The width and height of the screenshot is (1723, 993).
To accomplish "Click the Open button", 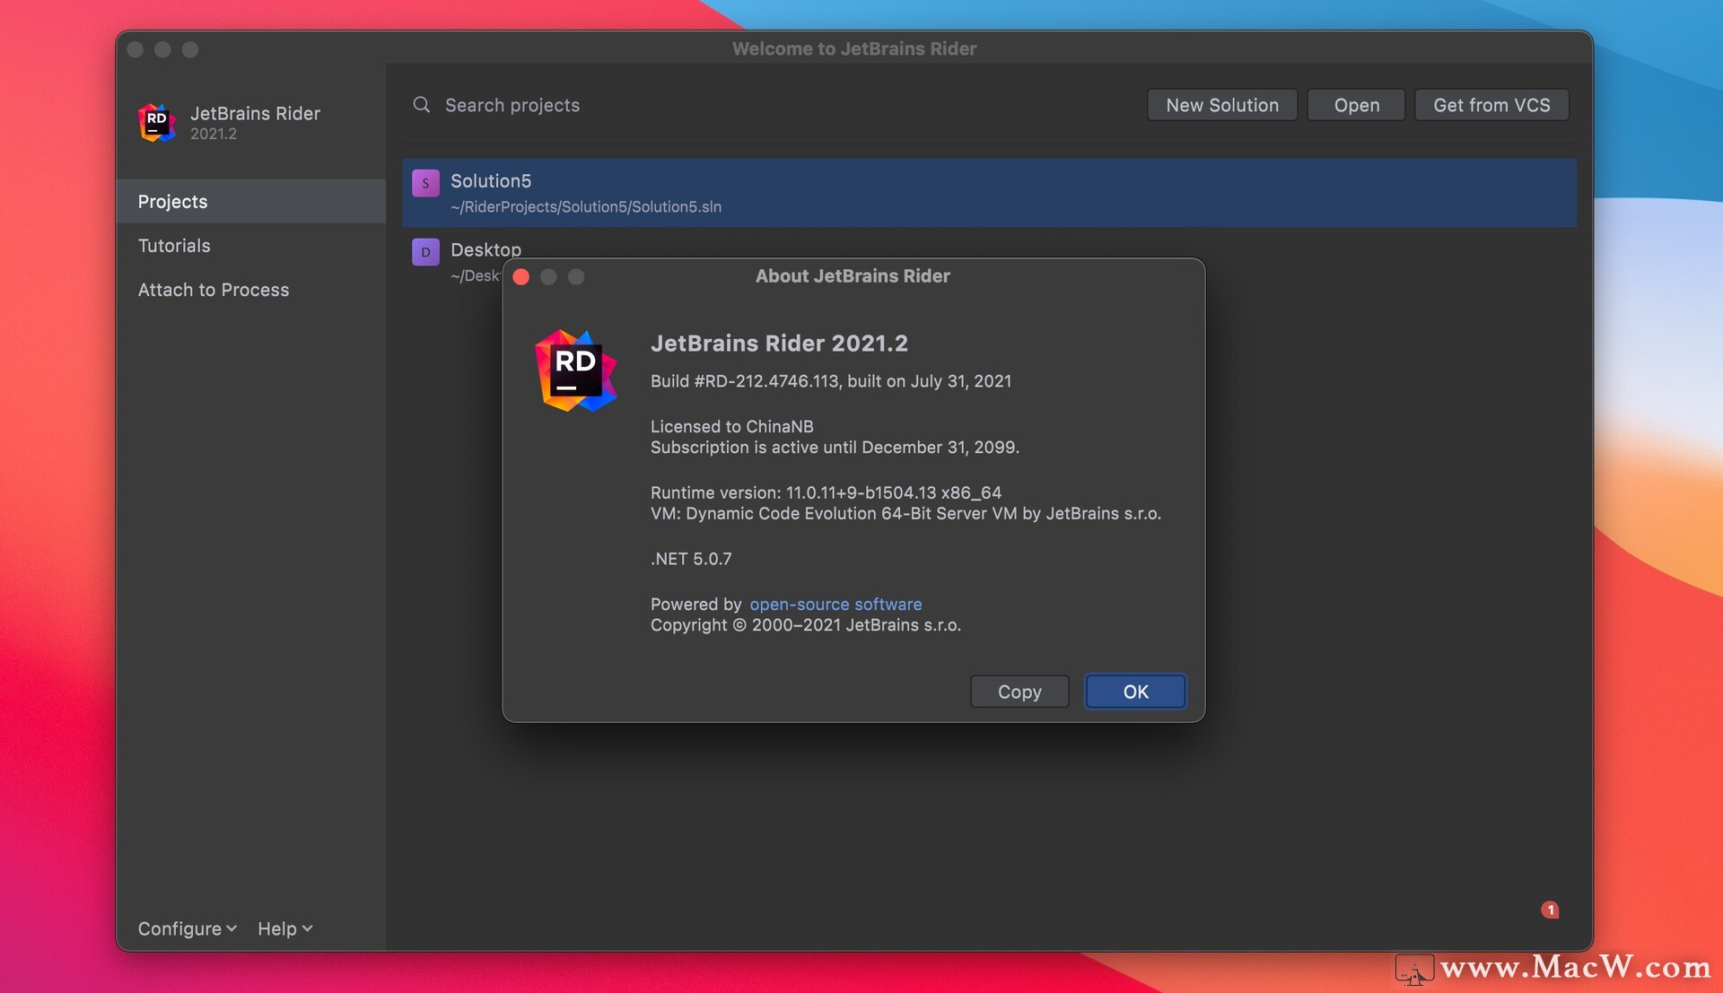I will [x=1356, y=105].
